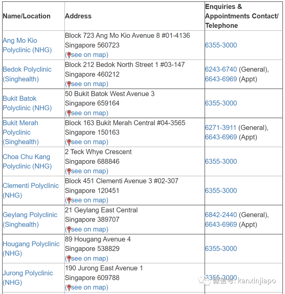Open the Choa Chu Kang Polyclinic link
The width and height of the screenshot is (285, 294).
point(27,161)
